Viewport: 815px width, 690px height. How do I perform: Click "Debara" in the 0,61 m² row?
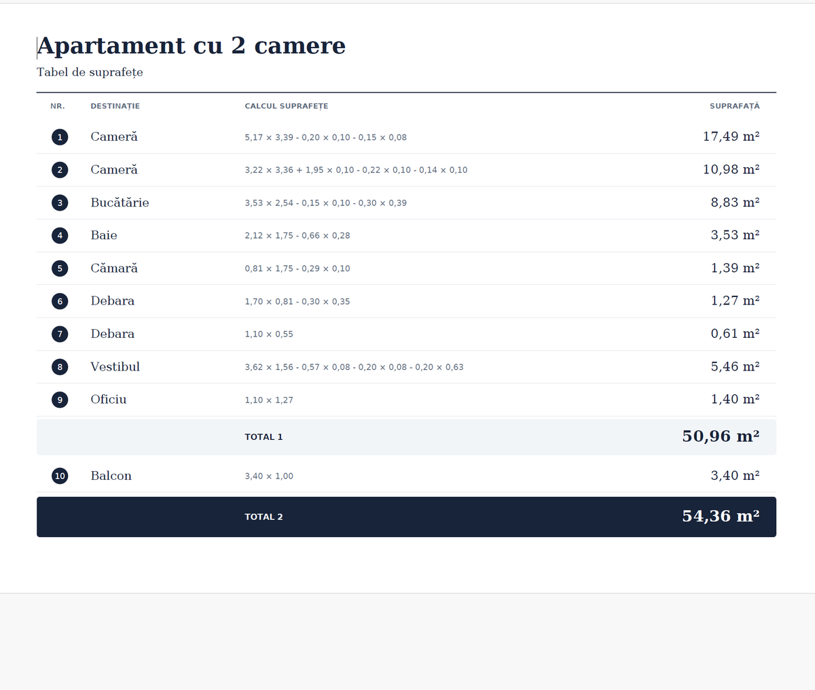click(x=113, y=334)
